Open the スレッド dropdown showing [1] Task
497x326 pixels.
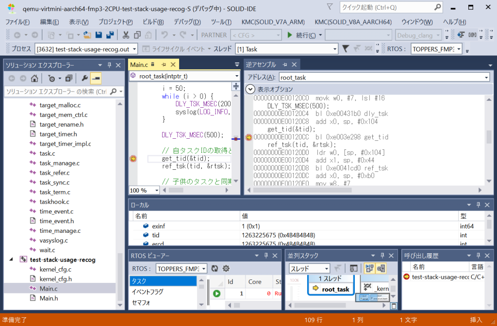point(286,49)
